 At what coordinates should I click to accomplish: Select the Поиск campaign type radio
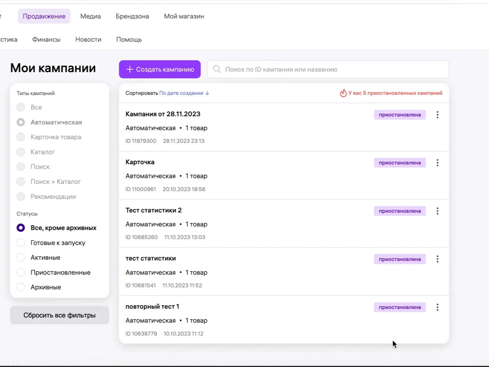pos(21,167)
